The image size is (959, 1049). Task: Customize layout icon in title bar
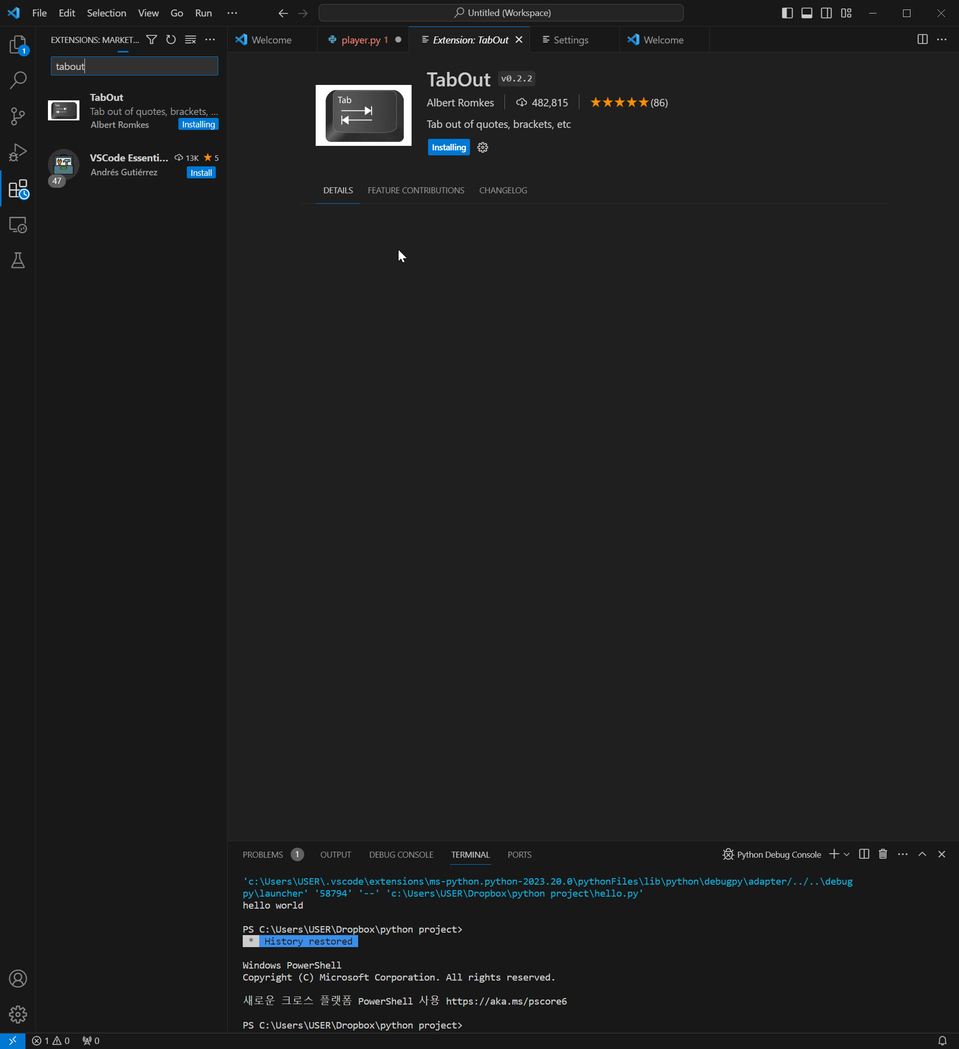846,13
